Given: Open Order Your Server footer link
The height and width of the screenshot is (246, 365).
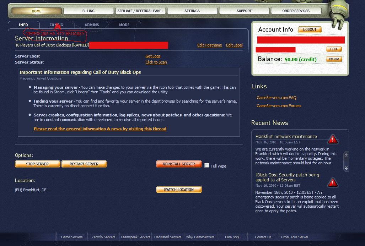Looking at the screenshot, I should click(x=295, y=237).
